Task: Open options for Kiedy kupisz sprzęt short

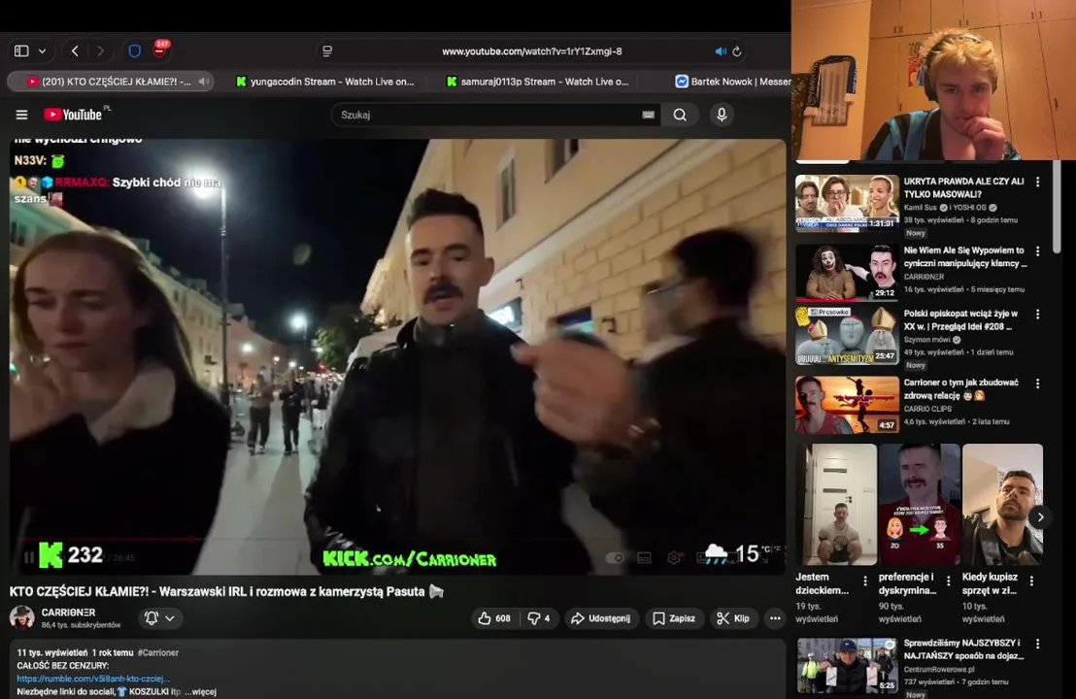Action: pyautogui.click(x=1031, y=581)
